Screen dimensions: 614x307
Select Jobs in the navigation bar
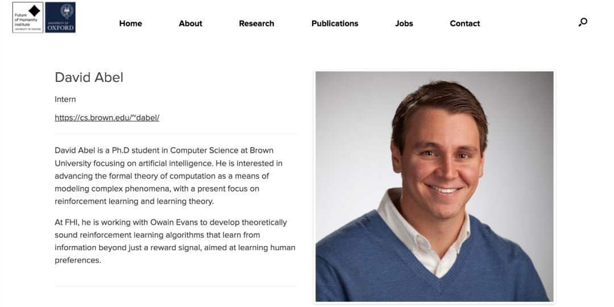pyautogui.click(x=404, y=23)
